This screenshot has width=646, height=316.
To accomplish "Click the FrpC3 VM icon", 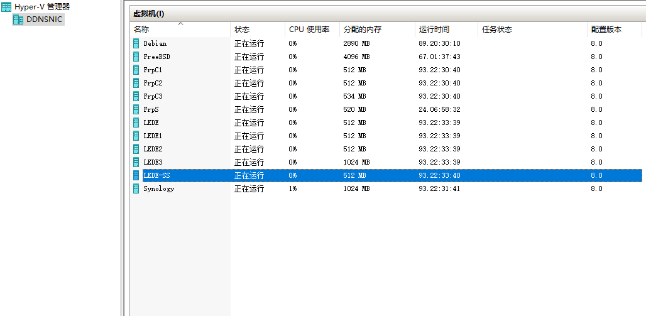I will [136, 96].
